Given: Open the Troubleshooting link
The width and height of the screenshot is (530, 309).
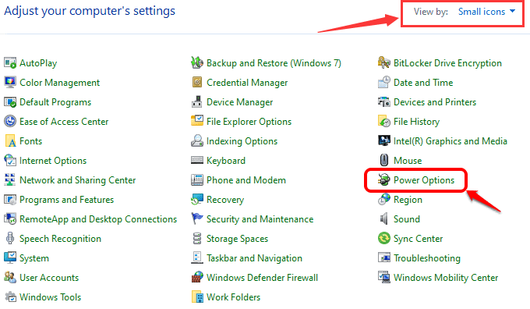Looking at the screenshot, I should [427, 258].
